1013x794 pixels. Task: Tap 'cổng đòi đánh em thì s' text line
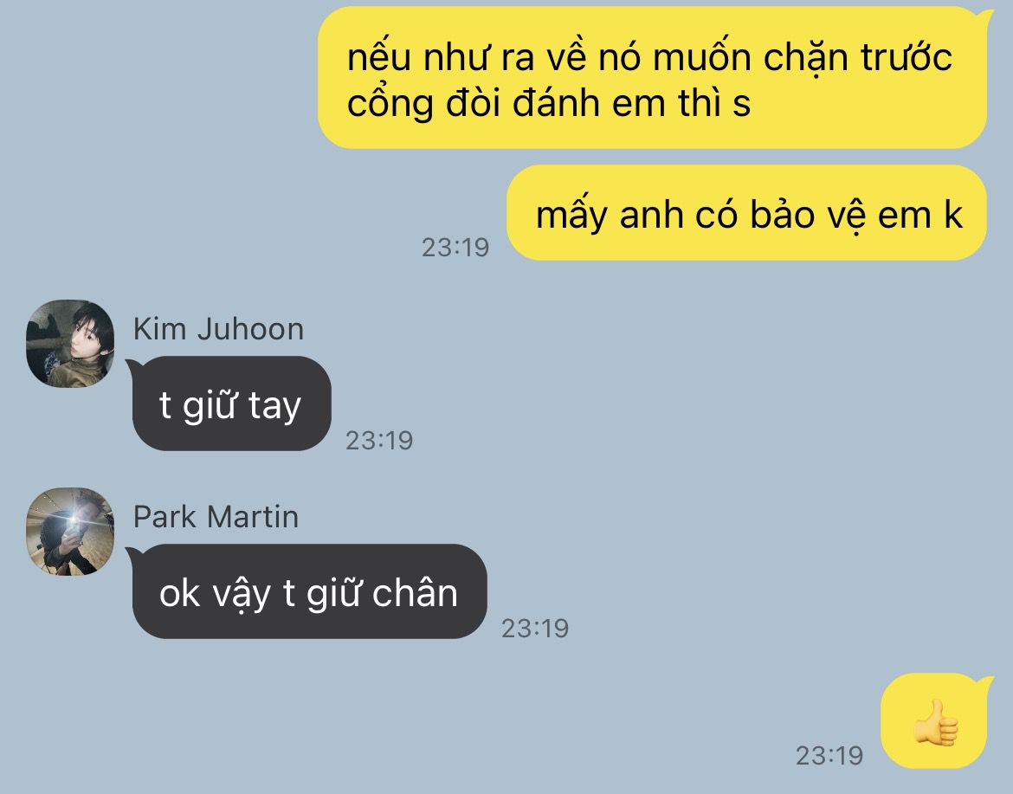(x=549, y=103)
